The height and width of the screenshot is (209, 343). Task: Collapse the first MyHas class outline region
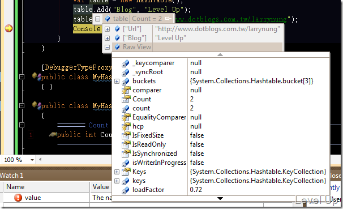22,77
